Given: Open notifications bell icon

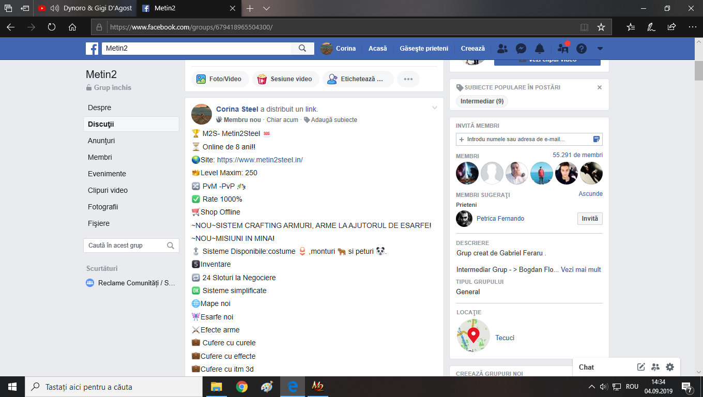Looking at the screenshot, I should click(x=540, y=49).
